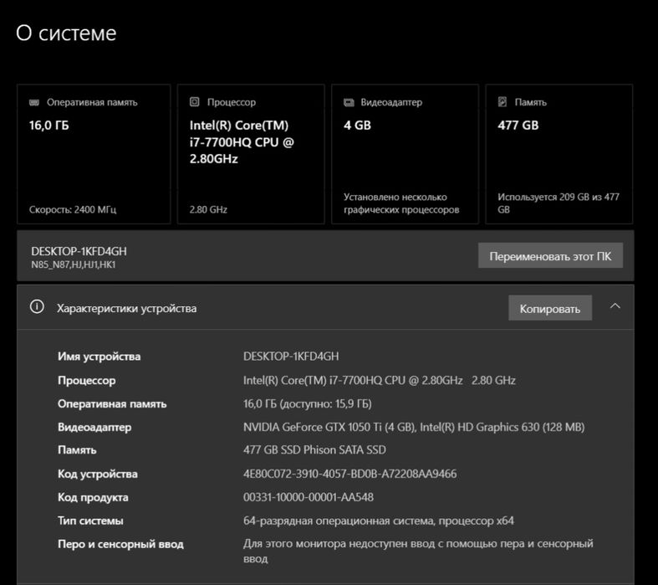Collapse the Характеристики устройства section chevron

[615, 306]
